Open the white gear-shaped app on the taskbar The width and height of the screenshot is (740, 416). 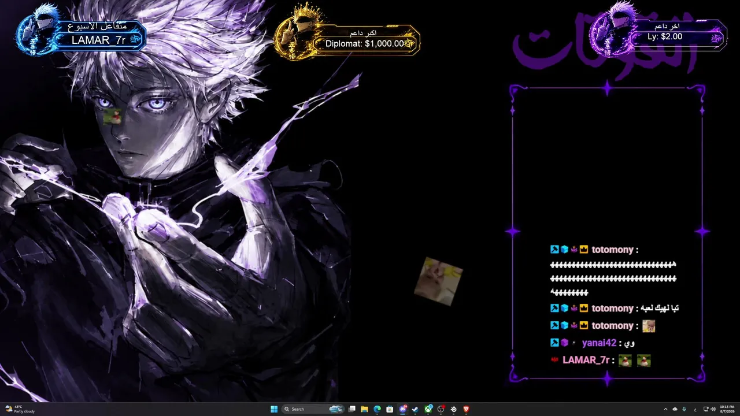tap(454, 409)
